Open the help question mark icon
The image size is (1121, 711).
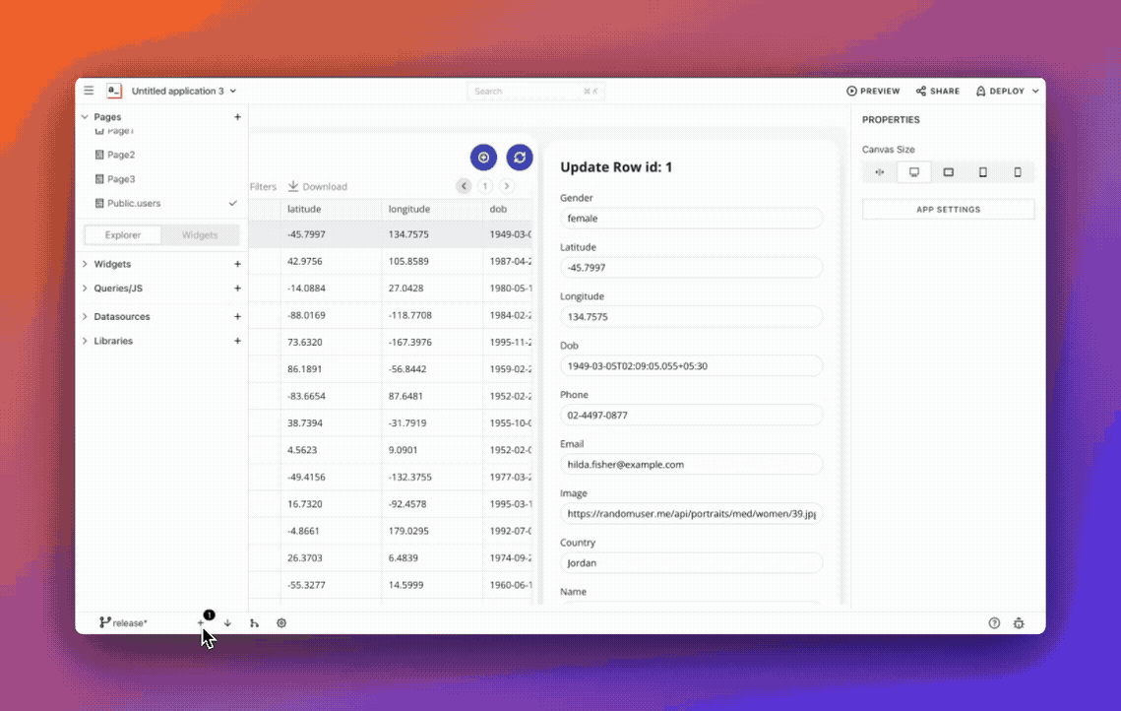point(994,623)
